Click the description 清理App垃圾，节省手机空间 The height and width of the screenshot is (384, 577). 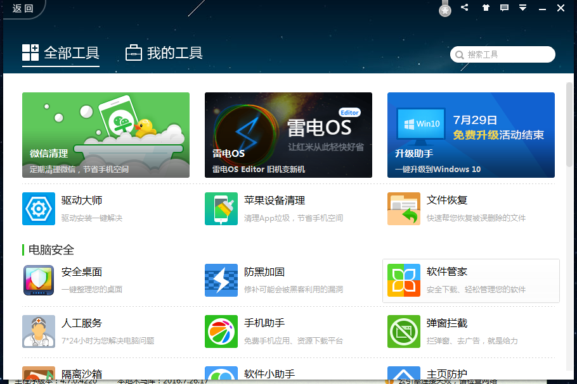click(x=294, y=218)
